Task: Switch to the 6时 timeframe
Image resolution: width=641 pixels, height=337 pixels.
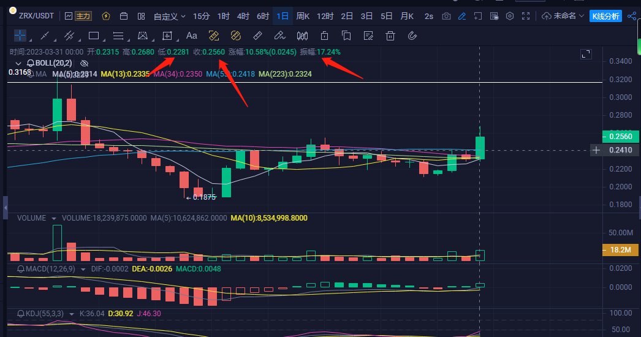Action: [x=262, y=16]
